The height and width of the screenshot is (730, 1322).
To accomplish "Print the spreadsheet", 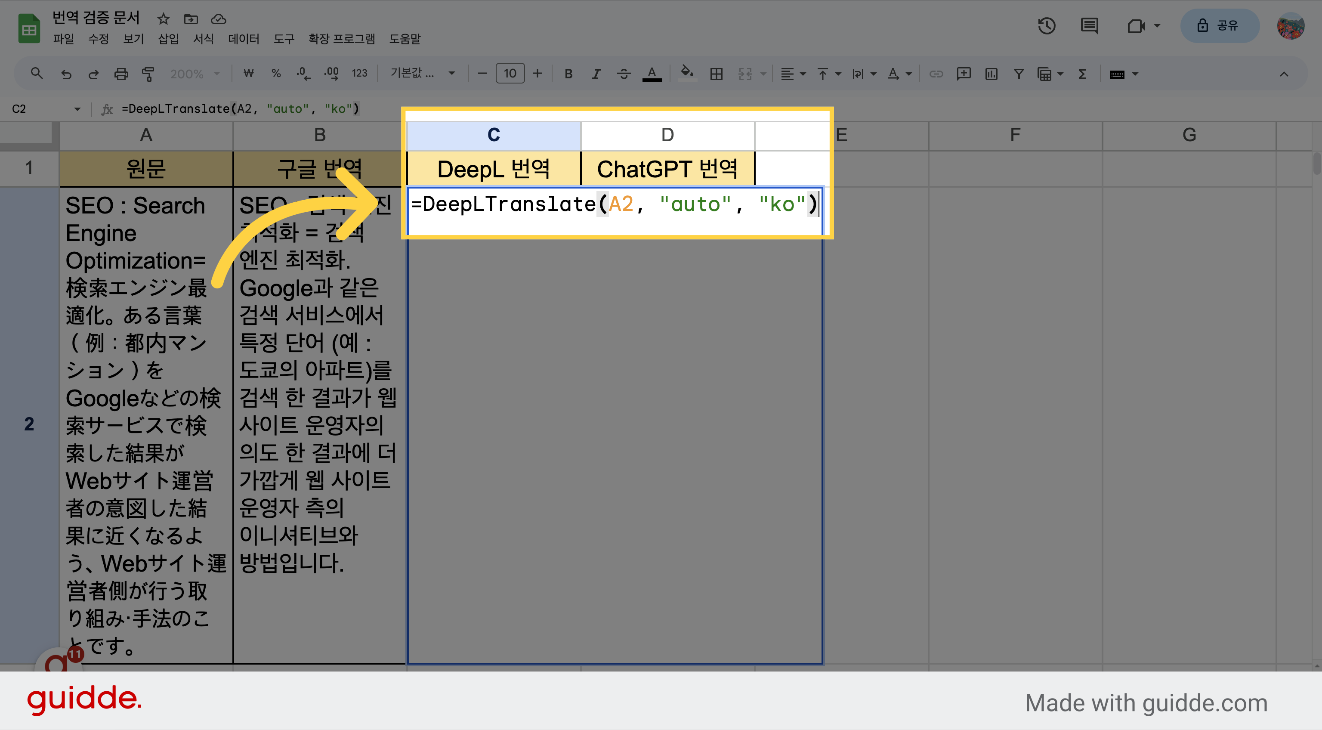I will (121, 74).
